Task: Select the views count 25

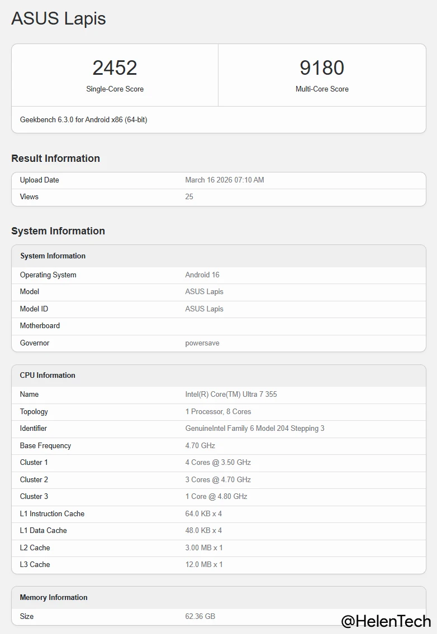Action: [189, 197]
